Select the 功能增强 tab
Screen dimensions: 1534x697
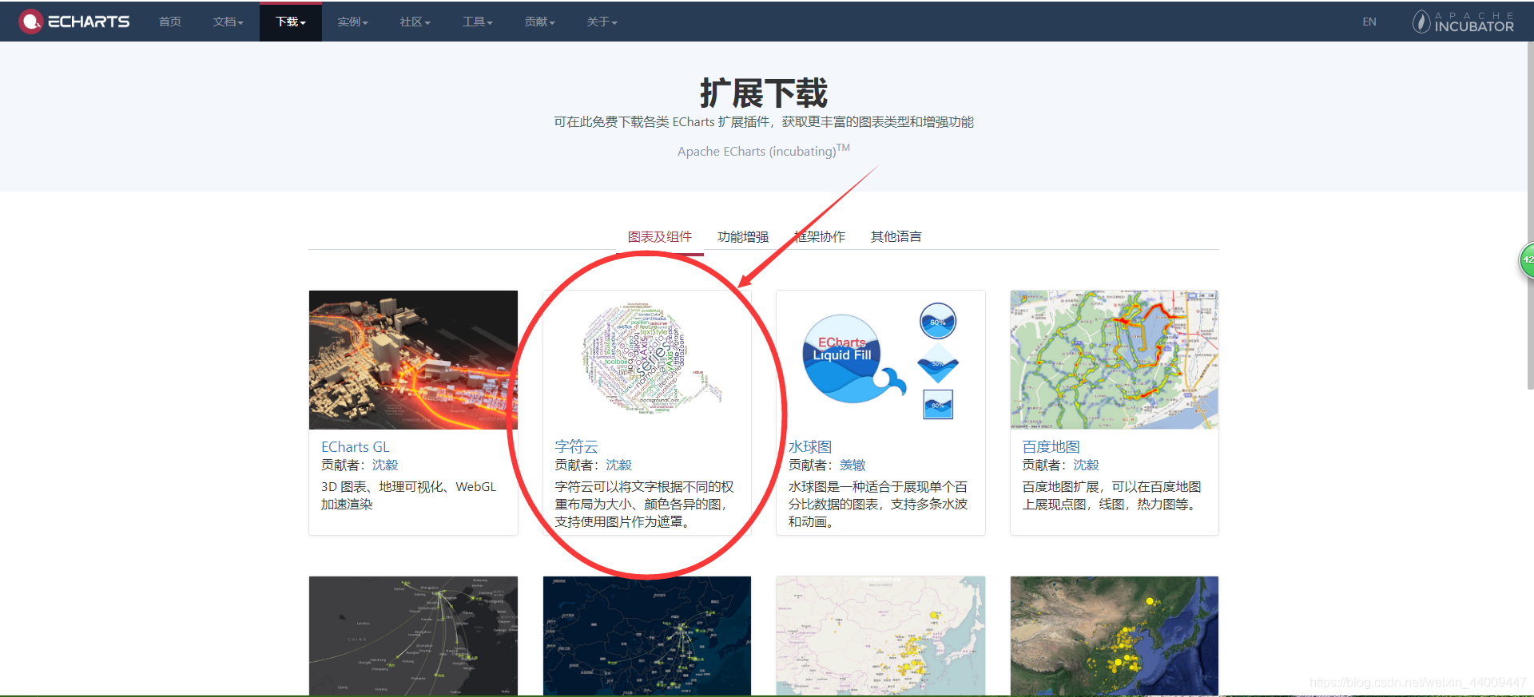coord(743,237)
